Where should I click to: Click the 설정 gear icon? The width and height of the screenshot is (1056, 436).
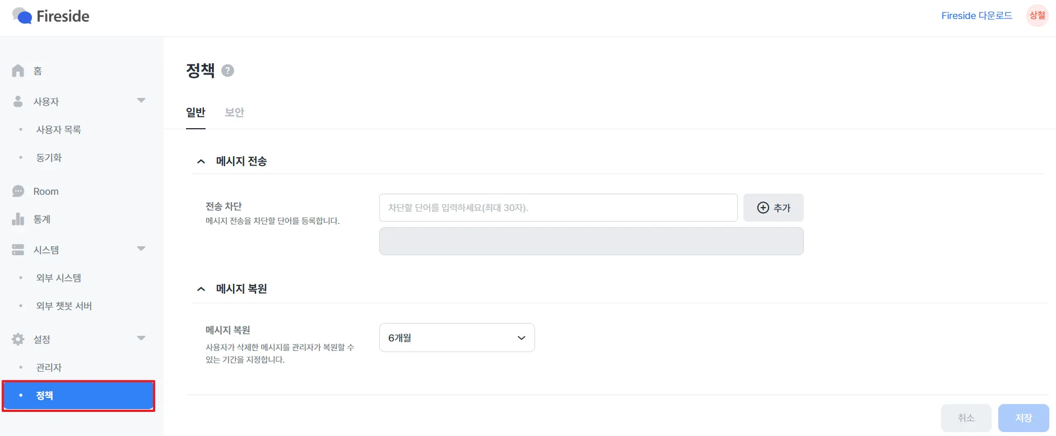[x=18, y=339]
